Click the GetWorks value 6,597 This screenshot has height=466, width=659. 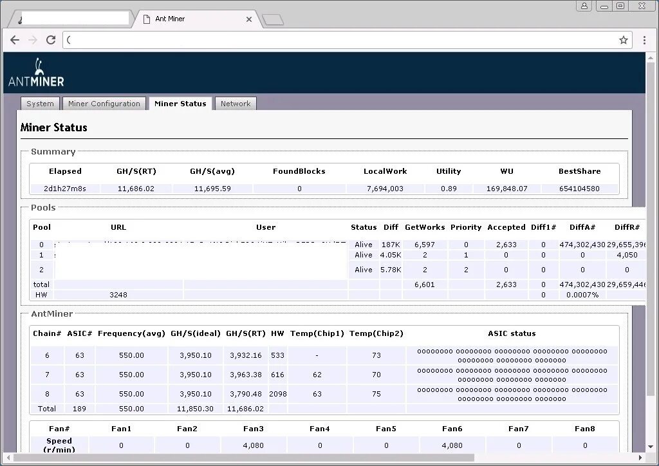click(x=425, y=245)
